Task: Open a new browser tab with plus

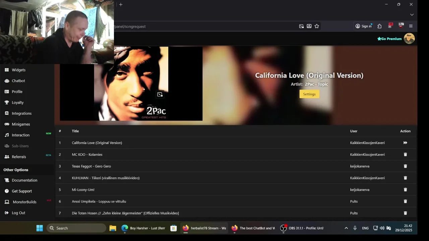Action: pos(121,4)
